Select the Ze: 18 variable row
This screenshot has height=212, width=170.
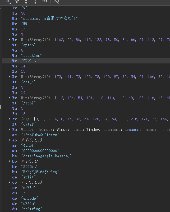click(x=86, y=114)
